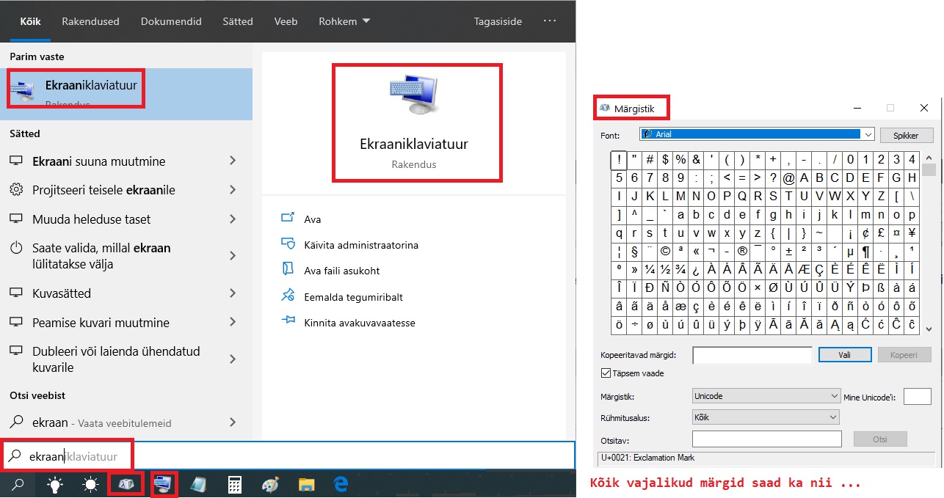Uncheck the 'Täpsem vaade' checkbox
944x498 pixels.
[606, 373]
